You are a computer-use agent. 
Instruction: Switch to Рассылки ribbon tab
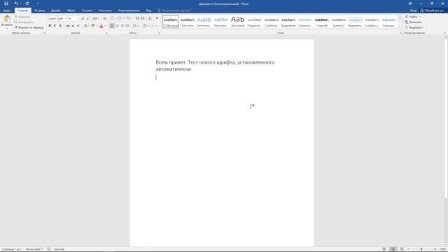105,10
